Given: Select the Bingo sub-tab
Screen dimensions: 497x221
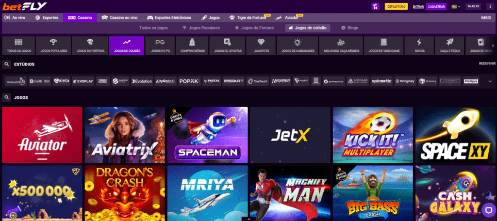Looking at the screenshot, I should [x=349, y=28].
